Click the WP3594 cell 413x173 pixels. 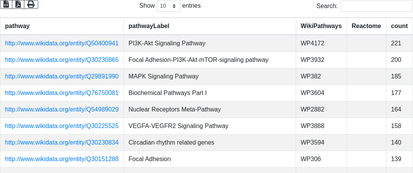pyautogui.click(x=312, y=143)
